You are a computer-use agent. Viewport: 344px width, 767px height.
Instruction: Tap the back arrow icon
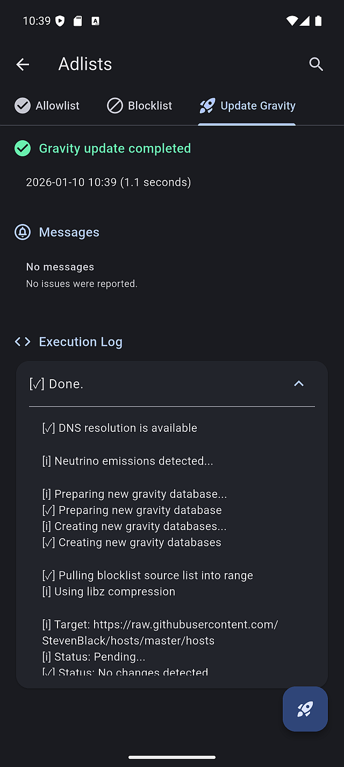[23, 64]
